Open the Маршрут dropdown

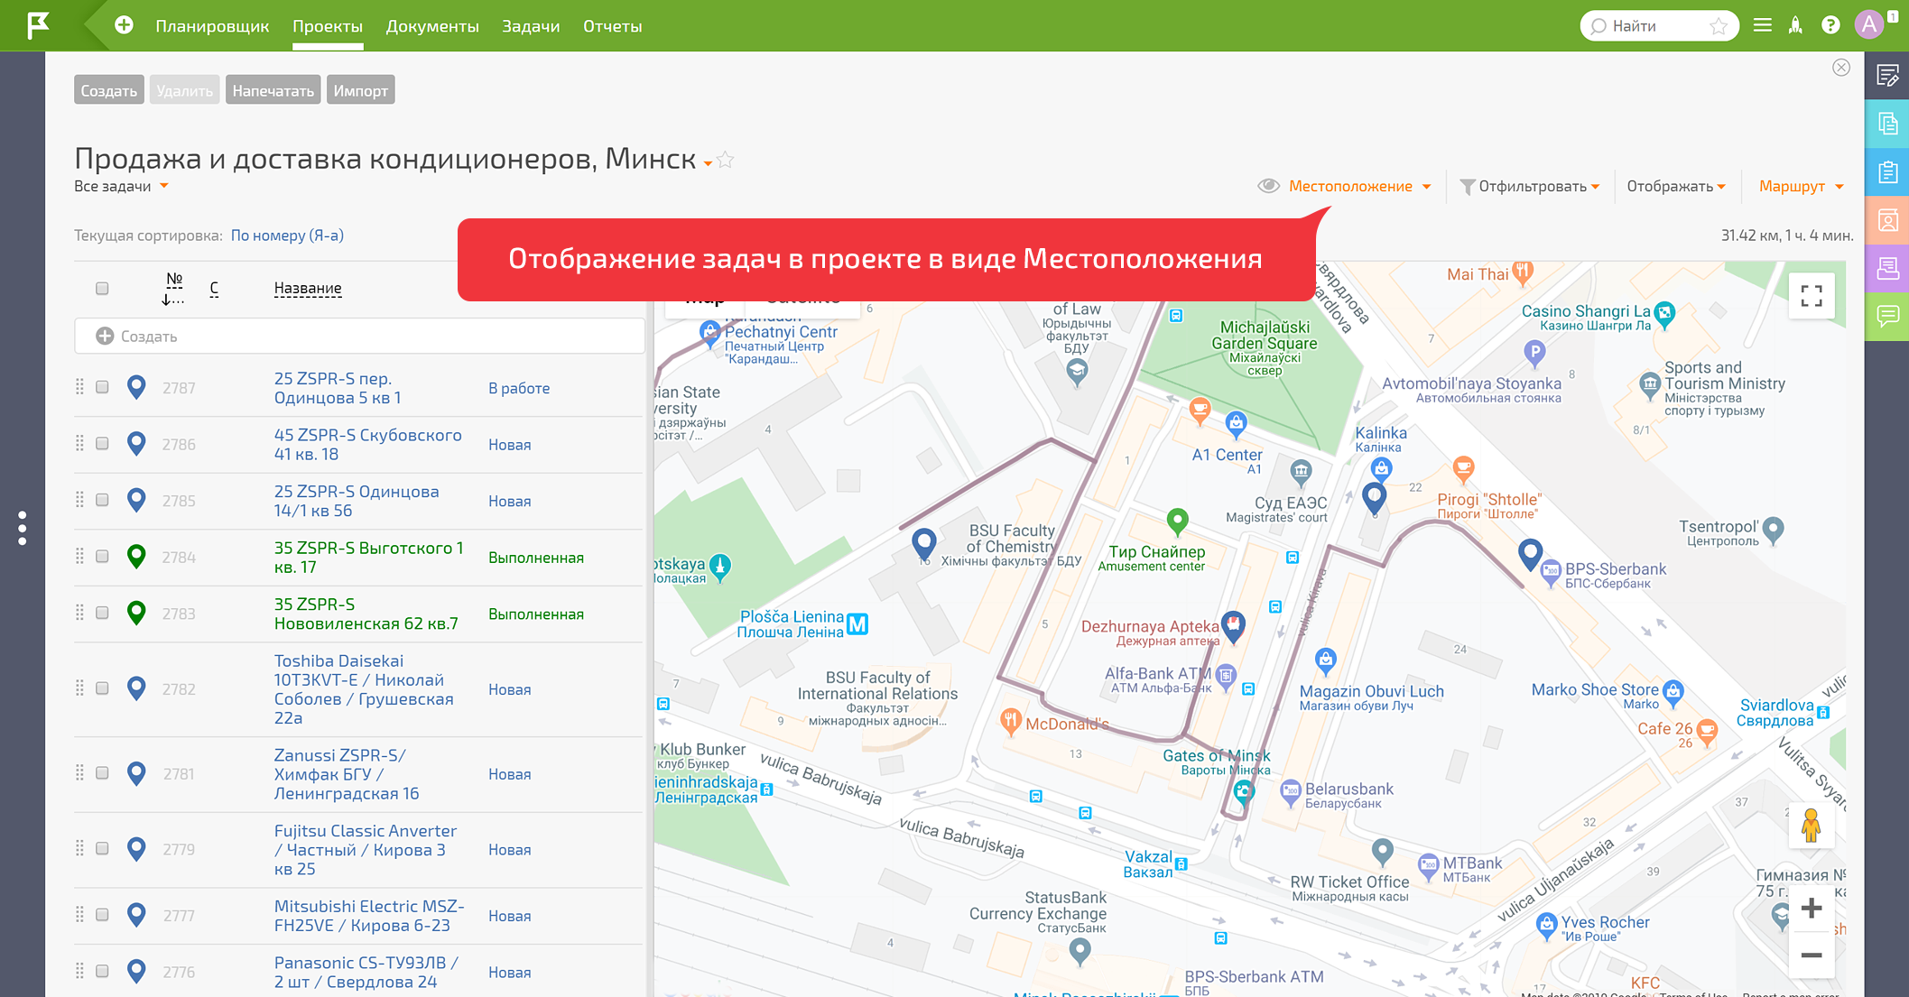1801,186
